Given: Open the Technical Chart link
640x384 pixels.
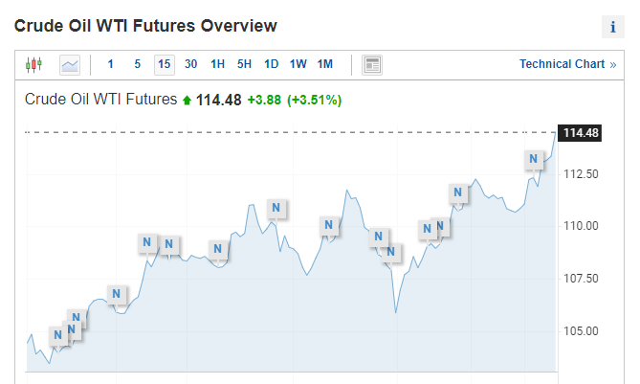Looking at the screenshot, I should tap(567, 64).
